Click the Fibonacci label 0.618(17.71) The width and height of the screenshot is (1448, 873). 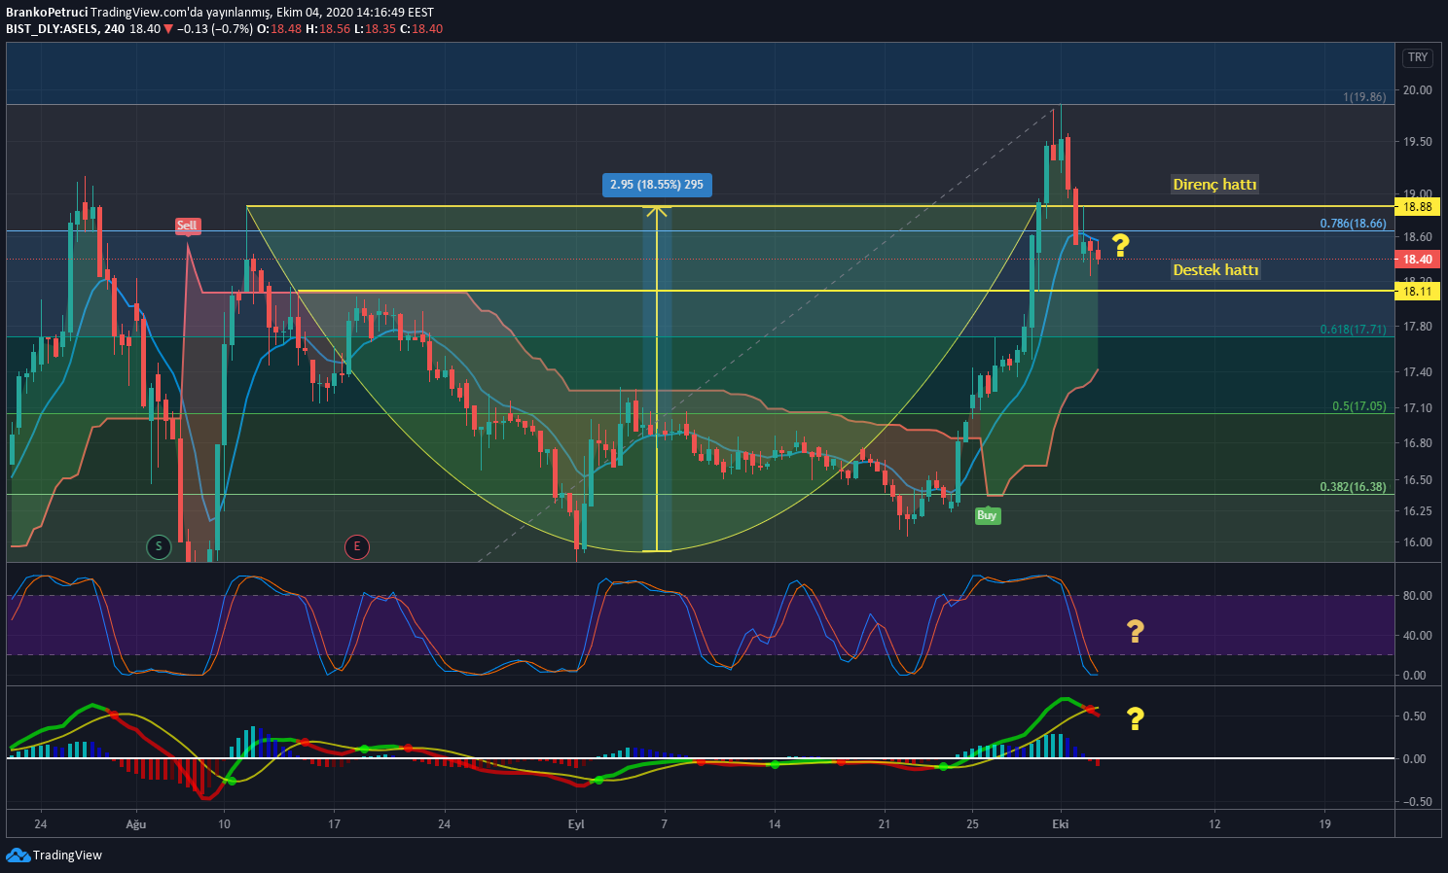point(1353,330)
